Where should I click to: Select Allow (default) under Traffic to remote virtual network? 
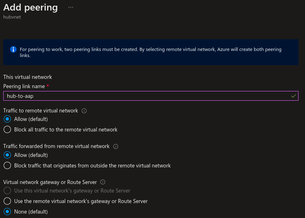pyautogui.click(x=7, y=119)
